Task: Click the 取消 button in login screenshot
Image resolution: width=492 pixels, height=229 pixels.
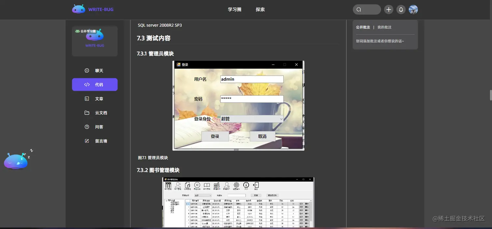Action: [262, 136]
